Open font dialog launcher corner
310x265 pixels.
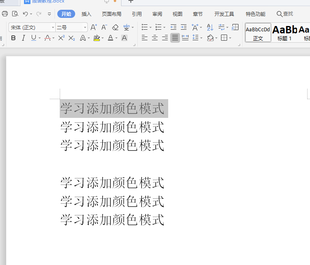click(x=134, y=45)
